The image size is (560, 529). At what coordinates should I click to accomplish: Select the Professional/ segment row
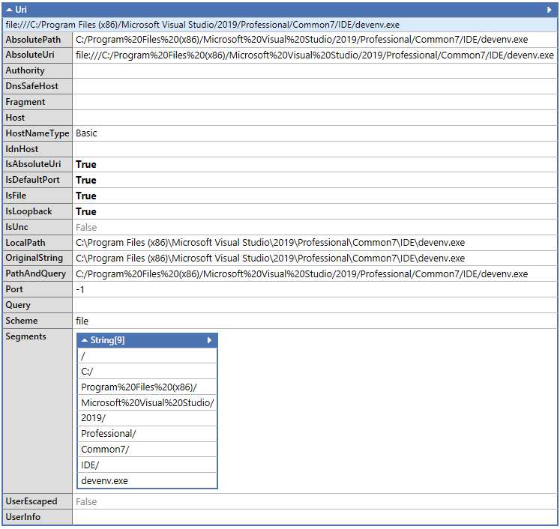coord(147,434)
